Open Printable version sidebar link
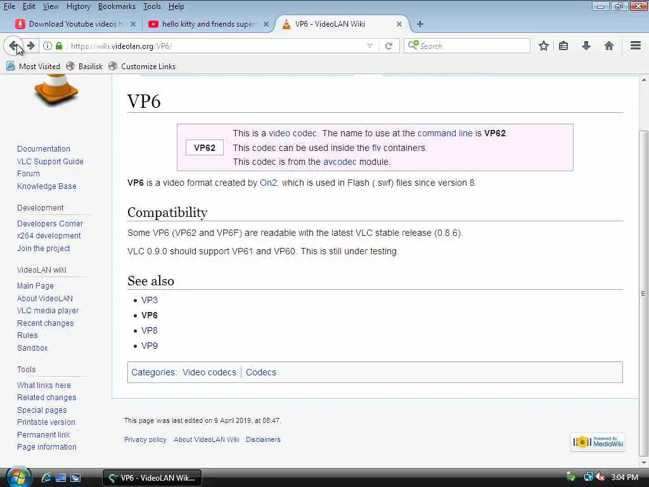 point(46,422)
